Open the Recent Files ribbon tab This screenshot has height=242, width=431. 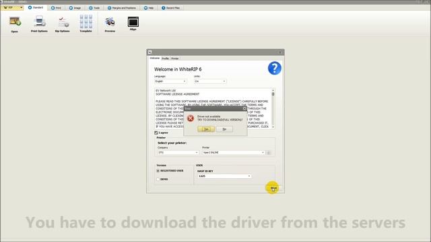[170, 8]
